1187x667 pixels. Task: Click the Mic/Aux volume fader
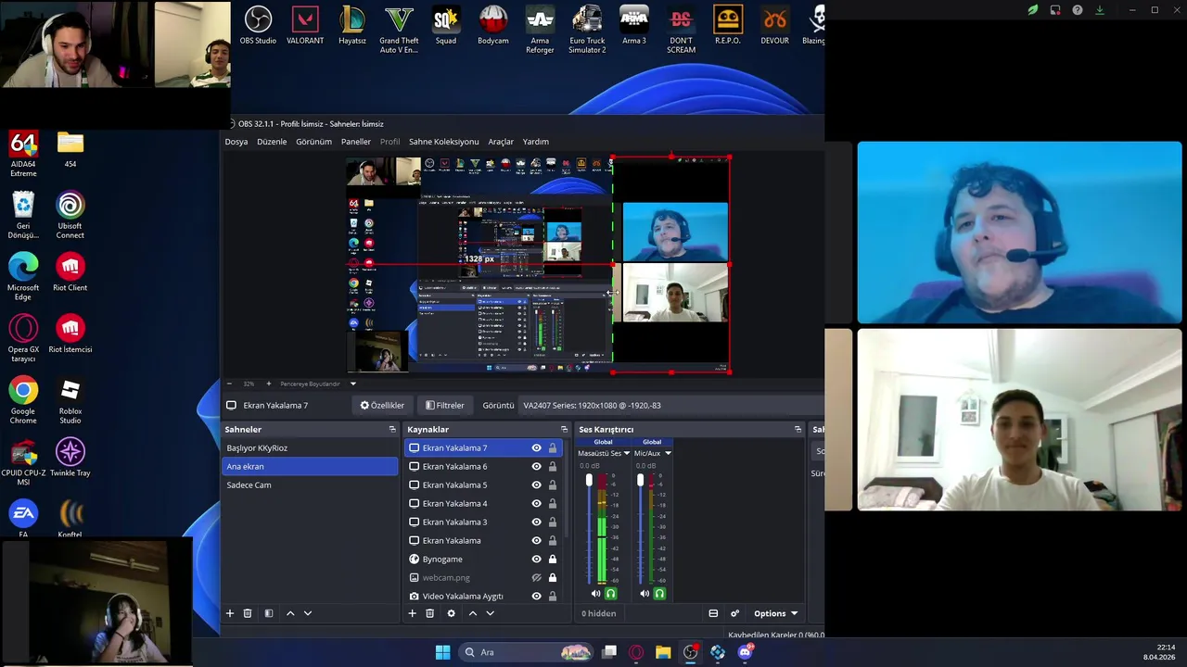click(x=640, y=480)
